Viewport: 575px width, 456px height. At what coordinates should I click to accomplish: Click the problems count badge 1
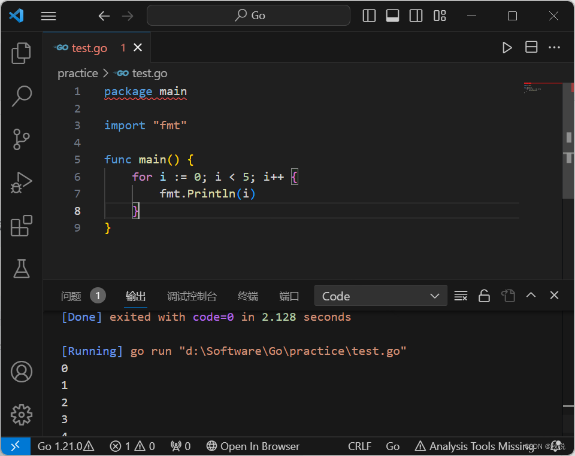98,296
